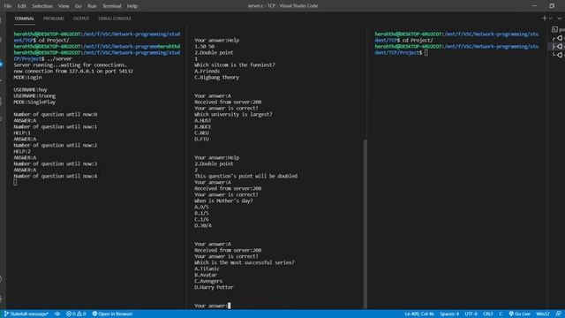This screenshot has height=318, width=565.
Task: Click the line This question's point will be doubled
Action: click(245, 176)
